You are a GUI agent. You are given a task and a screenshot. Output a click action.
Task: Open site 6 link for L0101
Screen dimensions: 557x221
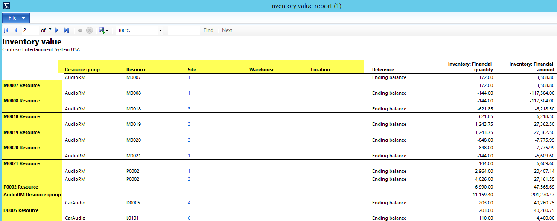pos(189,218)
